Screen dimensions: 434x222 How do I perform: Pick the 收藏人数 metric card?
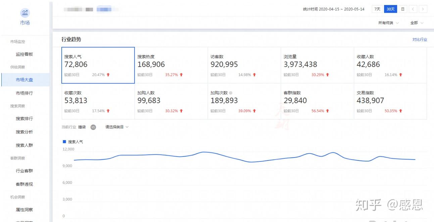[390, 65]
